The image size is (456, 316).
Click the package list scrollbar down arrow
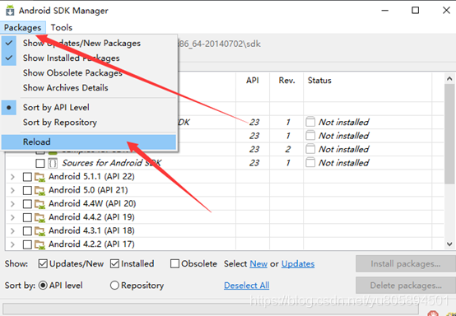click(x=449, y=244)
